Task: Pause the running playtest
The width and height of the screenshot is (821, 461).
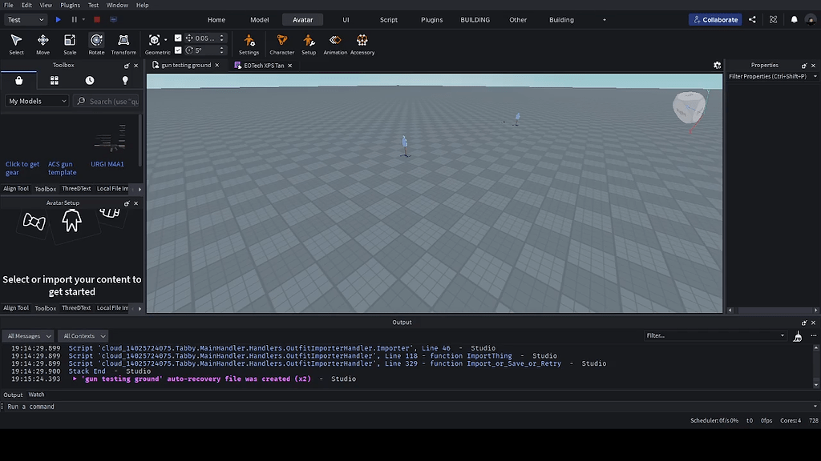Action: (75, 20)
